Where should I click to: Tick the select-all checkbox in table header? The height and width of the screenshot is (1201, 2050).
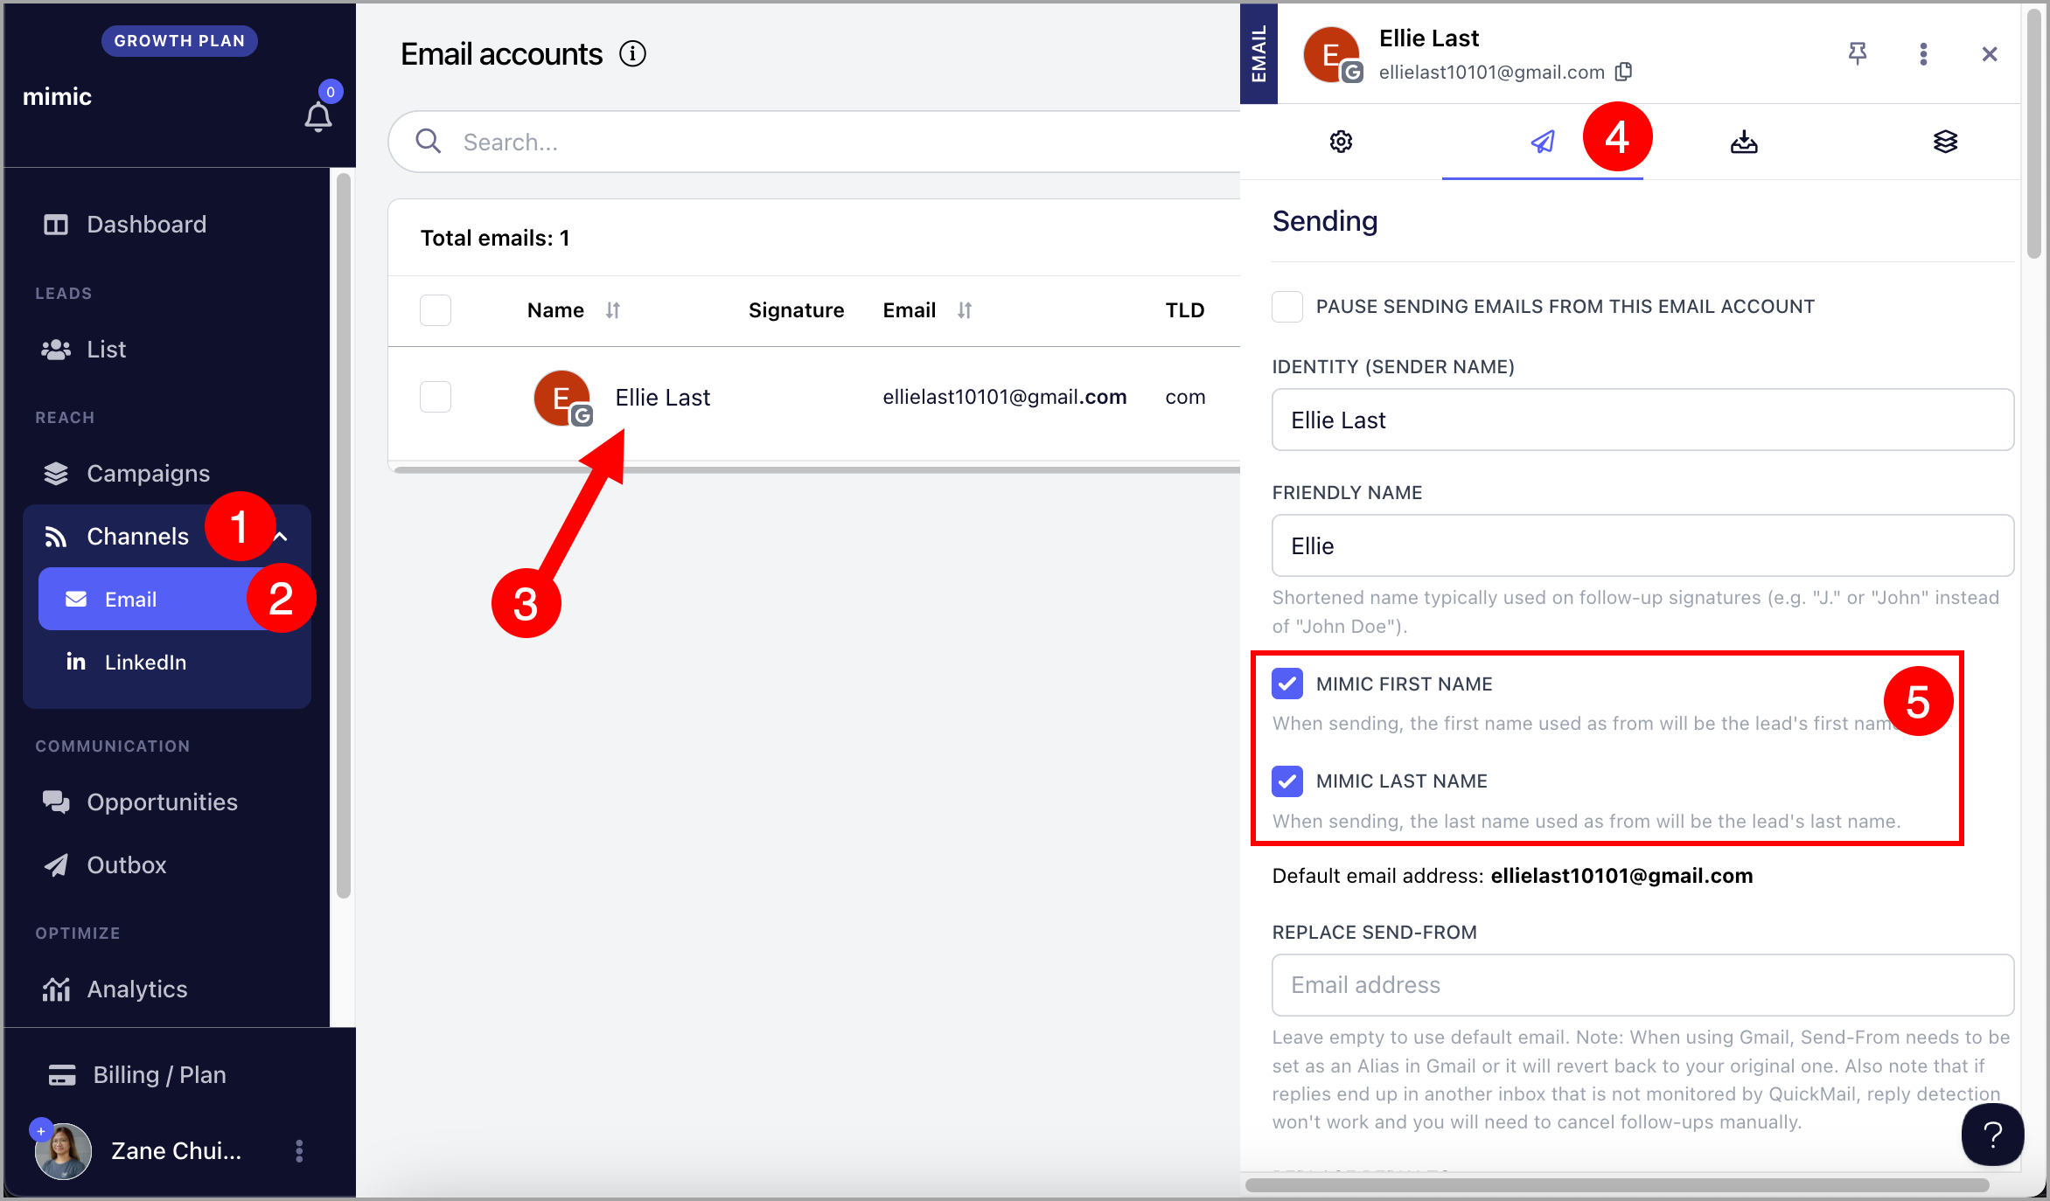coord(436,310)
